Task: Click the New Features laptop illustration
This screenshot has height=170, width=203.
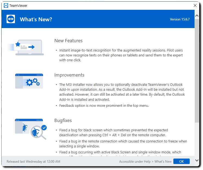Action: point(26,47)
